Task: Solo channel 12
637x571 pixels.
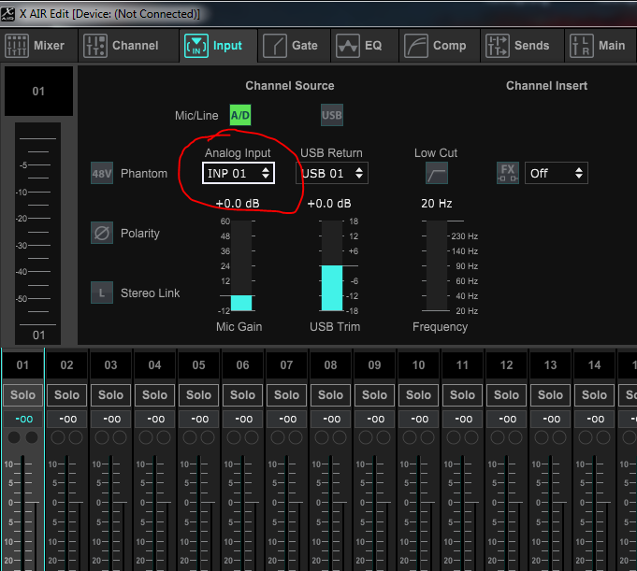Action: pyautogui.click(x=506, y=395)
